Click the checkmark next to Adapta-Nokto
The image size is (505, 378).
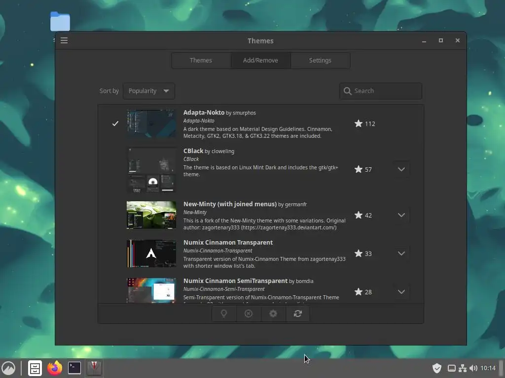tap(115, 124)
